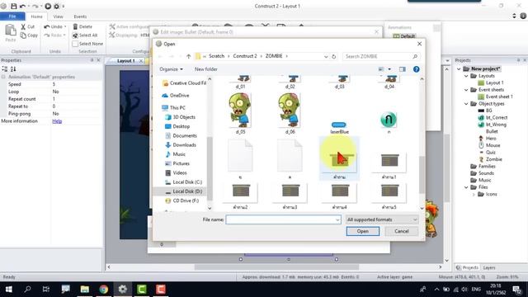Click Undo in the ribbon

54,26
